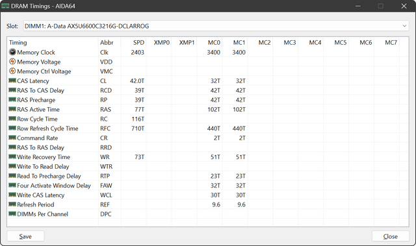Click the Four Activate Window Delay chip icon
This screenshot has height=246, width=416.
coord(12,185)
